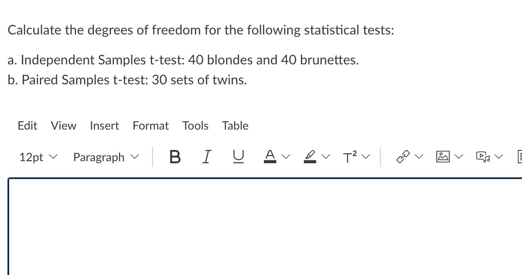Apply italic formatting

[207, 157]
